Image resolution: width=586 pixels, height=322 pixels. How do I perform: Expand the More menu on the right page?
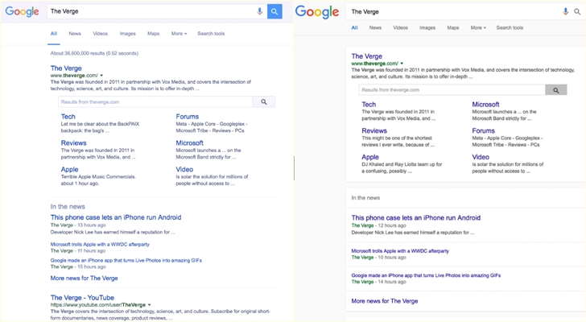tap(478, 27)
